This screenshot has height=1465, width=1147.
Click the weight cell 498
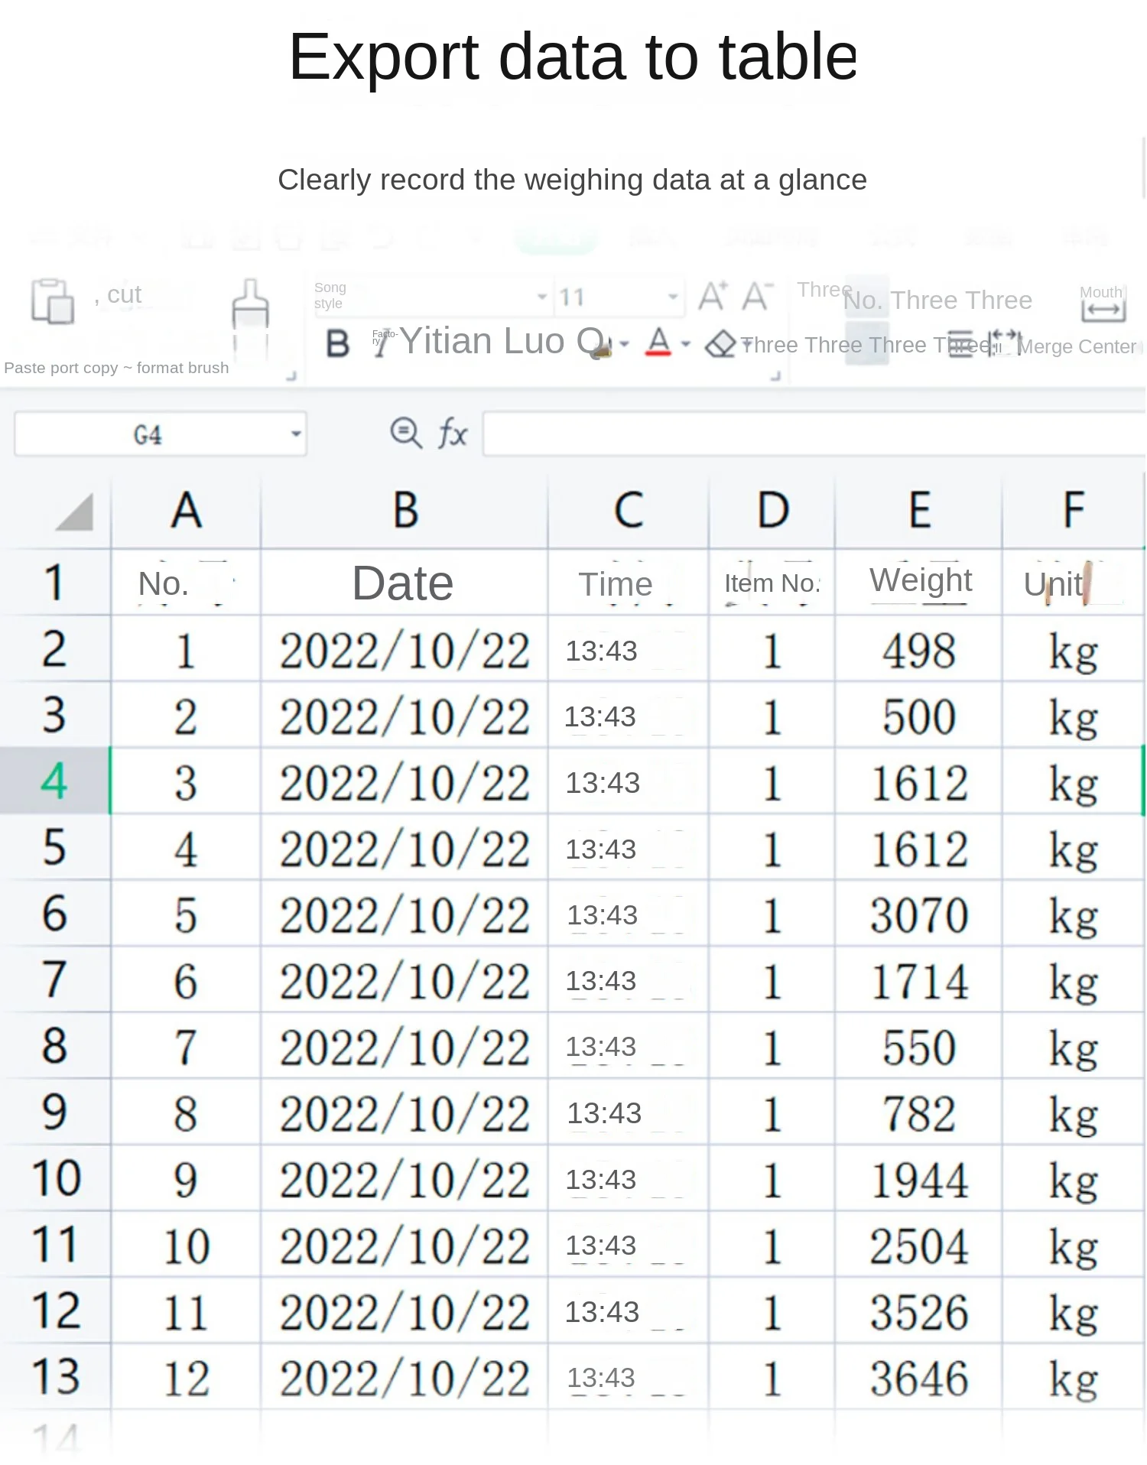[919, 649]
